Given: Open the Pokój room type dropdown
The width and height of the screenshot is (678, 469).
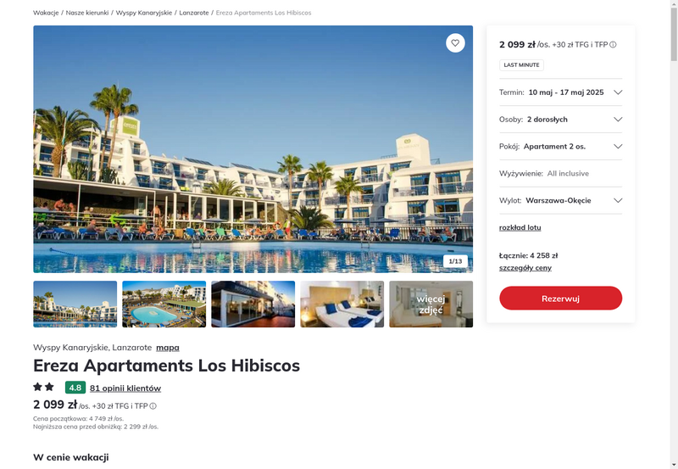Looking at the screenshot, I should click(560, 146).
